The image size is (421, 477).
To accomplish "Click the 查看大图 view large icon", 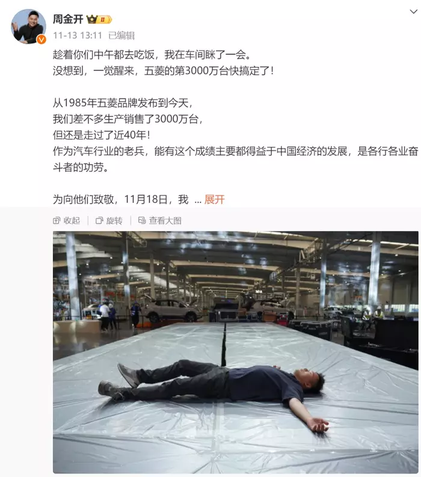I will tap(142, 220).
